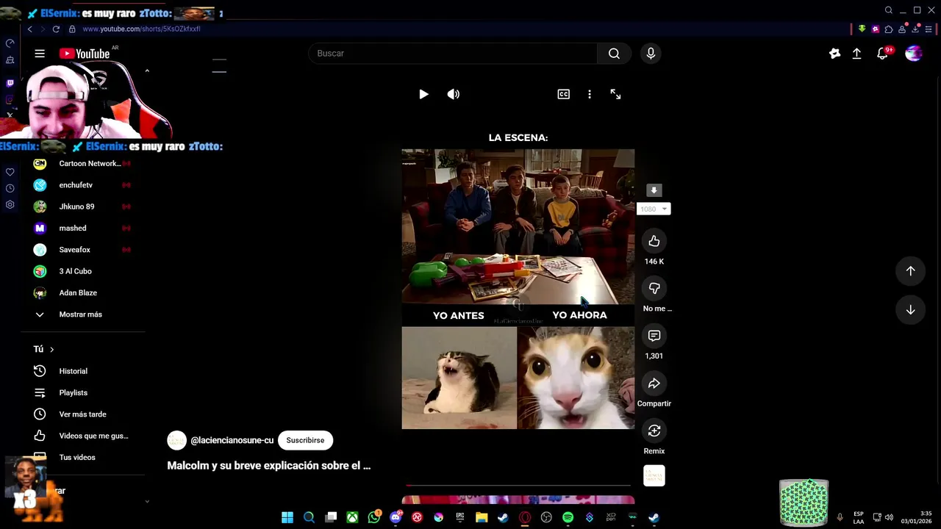The image size is (941, 529).
Task: Open the Opera sidebar settings gear
Action: (10, 204)
